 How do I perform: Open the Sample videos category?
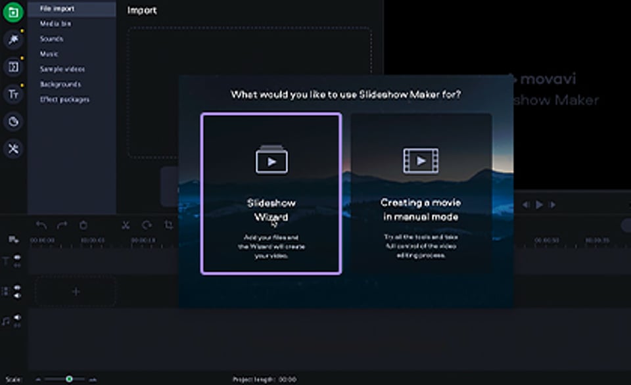point(62,69)
